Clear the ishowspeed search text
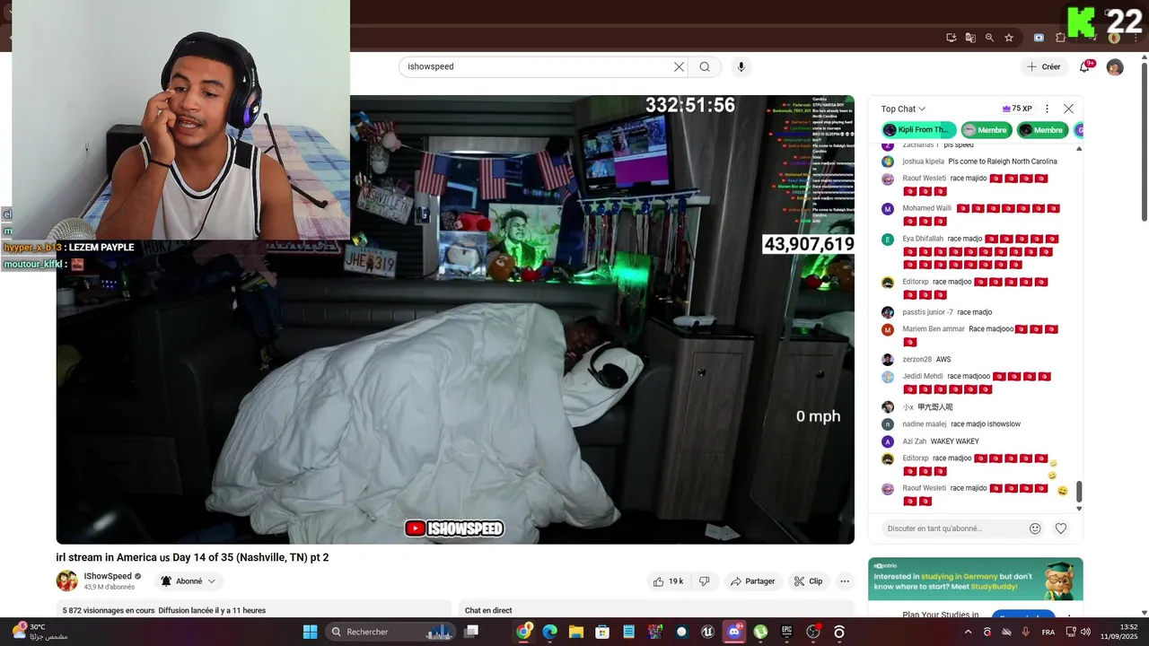This screenshot has height=646, width=1149. tap(679, 66)
